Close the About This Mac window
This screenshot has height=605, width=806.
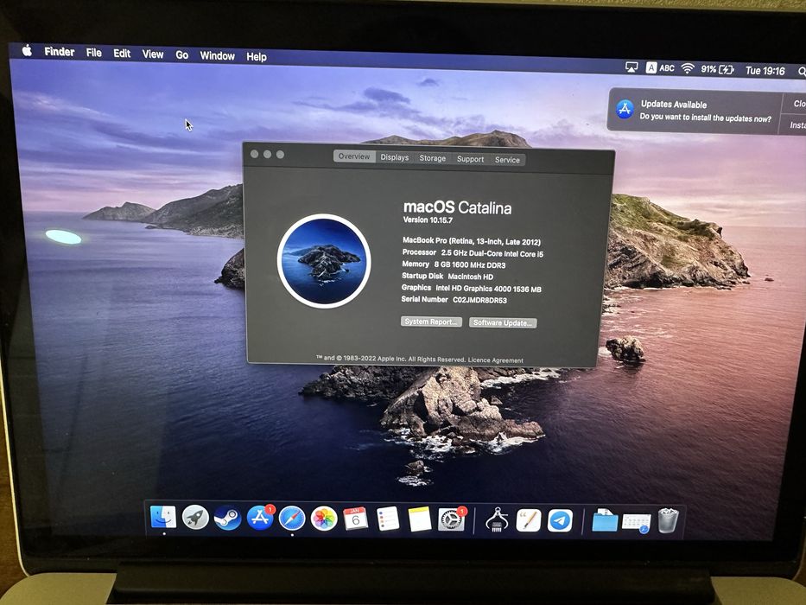coord(255,154)
